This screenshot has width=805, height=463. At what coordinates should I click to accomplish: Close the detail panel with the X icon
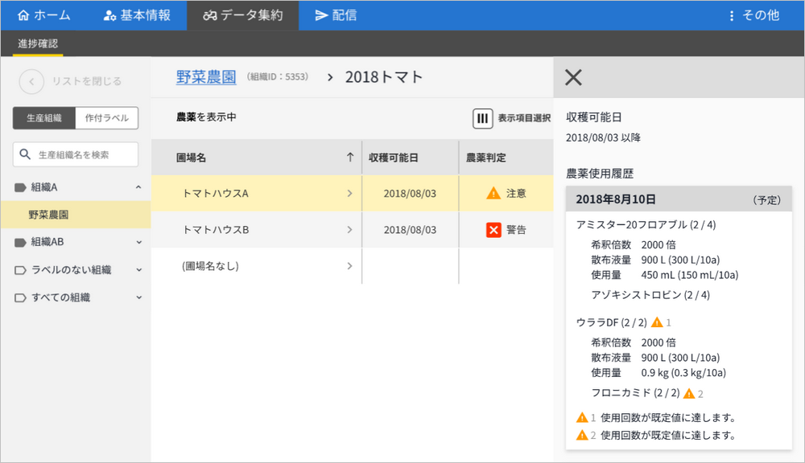573,77
